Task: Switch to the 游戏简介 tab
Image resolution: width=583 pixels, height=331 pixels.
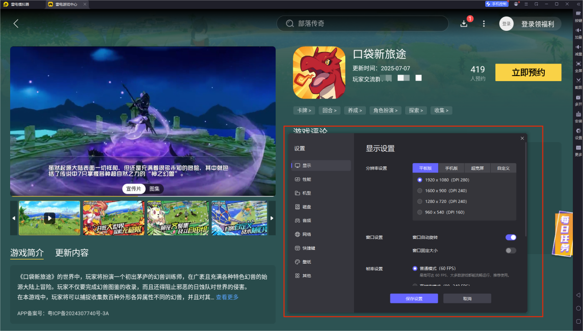Action: [x=27, y=253]
